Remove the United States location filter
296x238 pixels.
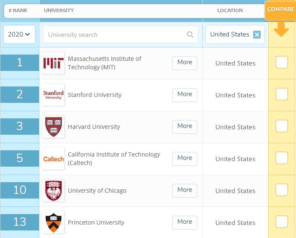click(x=257, y=35)
